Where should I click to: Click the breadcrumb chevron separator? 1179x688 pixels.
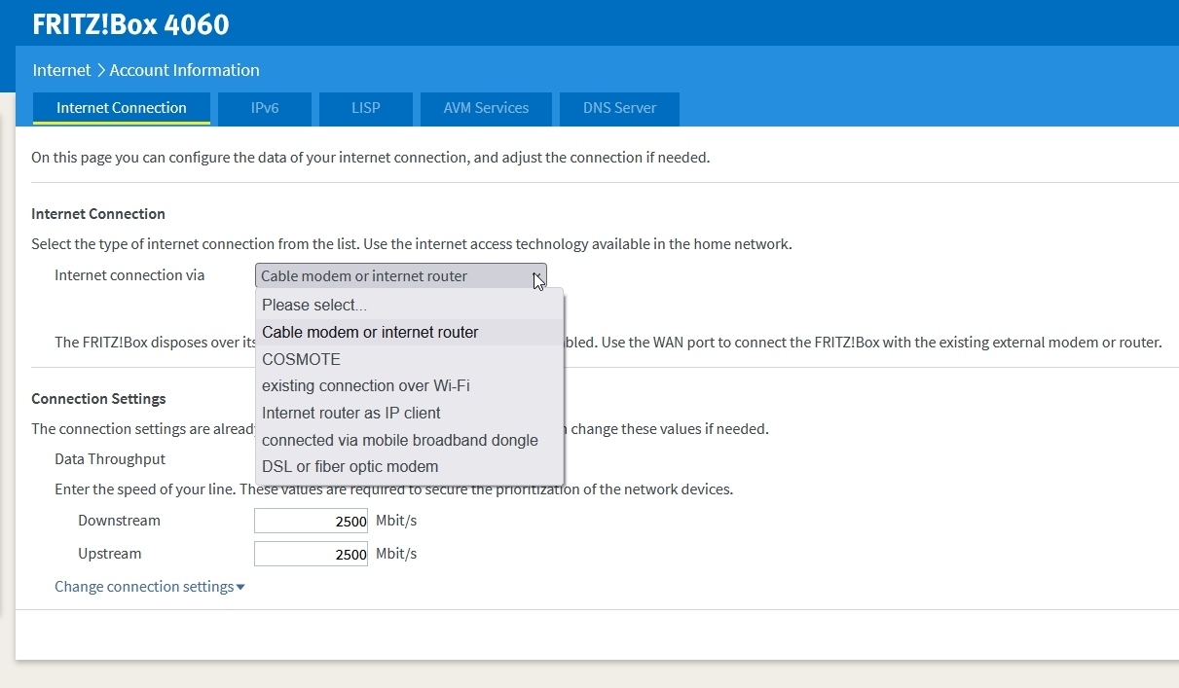tap(100, 70)
